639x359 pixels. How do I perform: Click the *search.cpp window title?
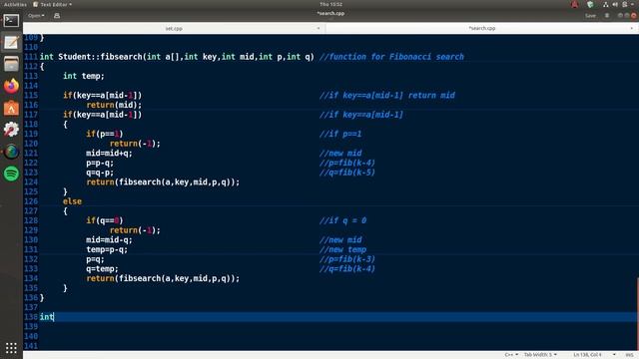click(x=330, y=13)
